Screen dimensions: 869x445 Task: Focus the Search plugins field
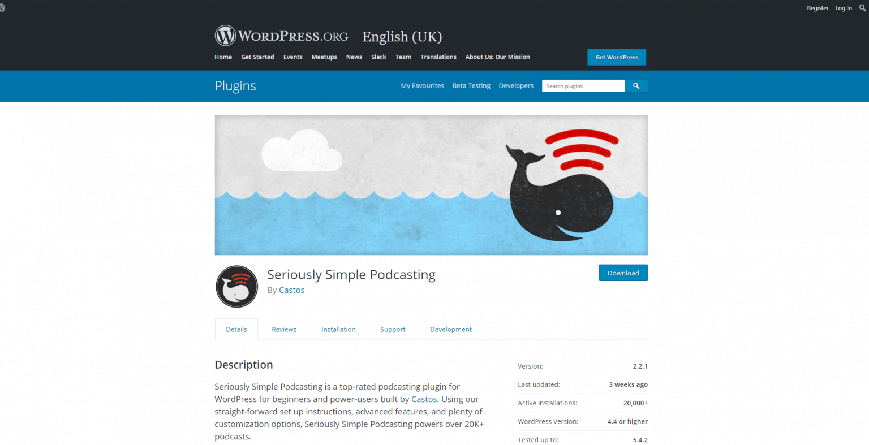(x=583, y=86)
